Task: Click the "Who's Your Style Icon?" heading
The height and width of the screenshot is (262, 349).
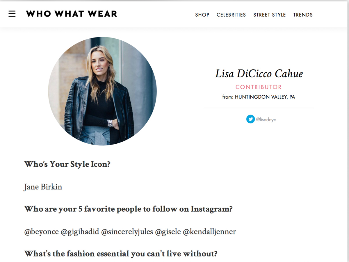Action: click(x=67, y=164)
